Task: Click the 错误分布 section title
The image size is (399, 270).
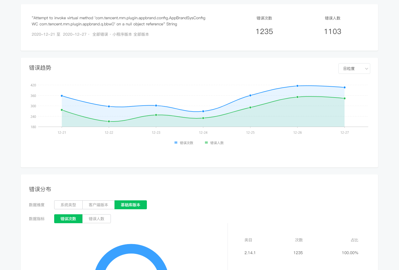Action: (40, 189)
